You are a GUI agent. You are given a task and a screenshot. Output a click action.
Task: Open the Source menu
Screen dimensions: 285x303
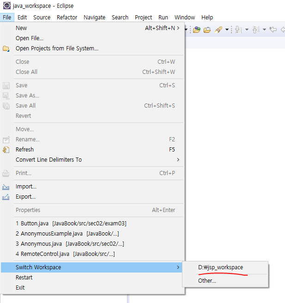pos(42,18)
